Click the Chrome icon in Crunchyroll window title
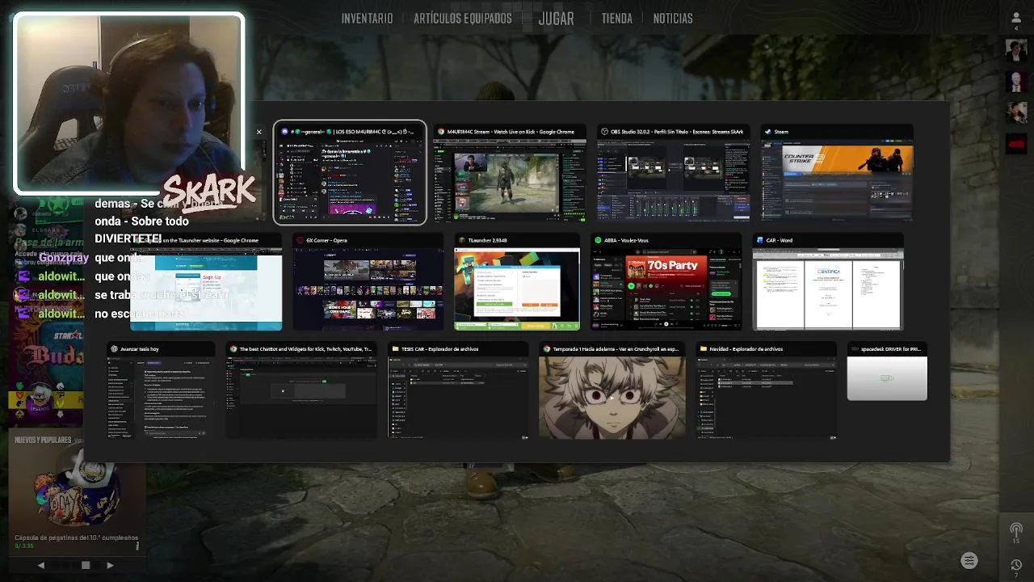The image size is (1034, 582). click(547, 349)
